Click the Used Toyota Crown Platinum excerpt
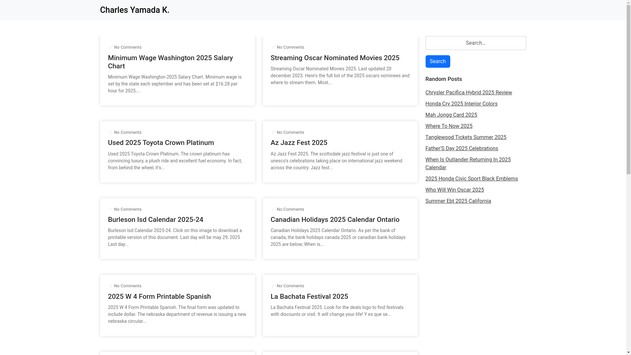The image size is (631, 355). point(175,161)
